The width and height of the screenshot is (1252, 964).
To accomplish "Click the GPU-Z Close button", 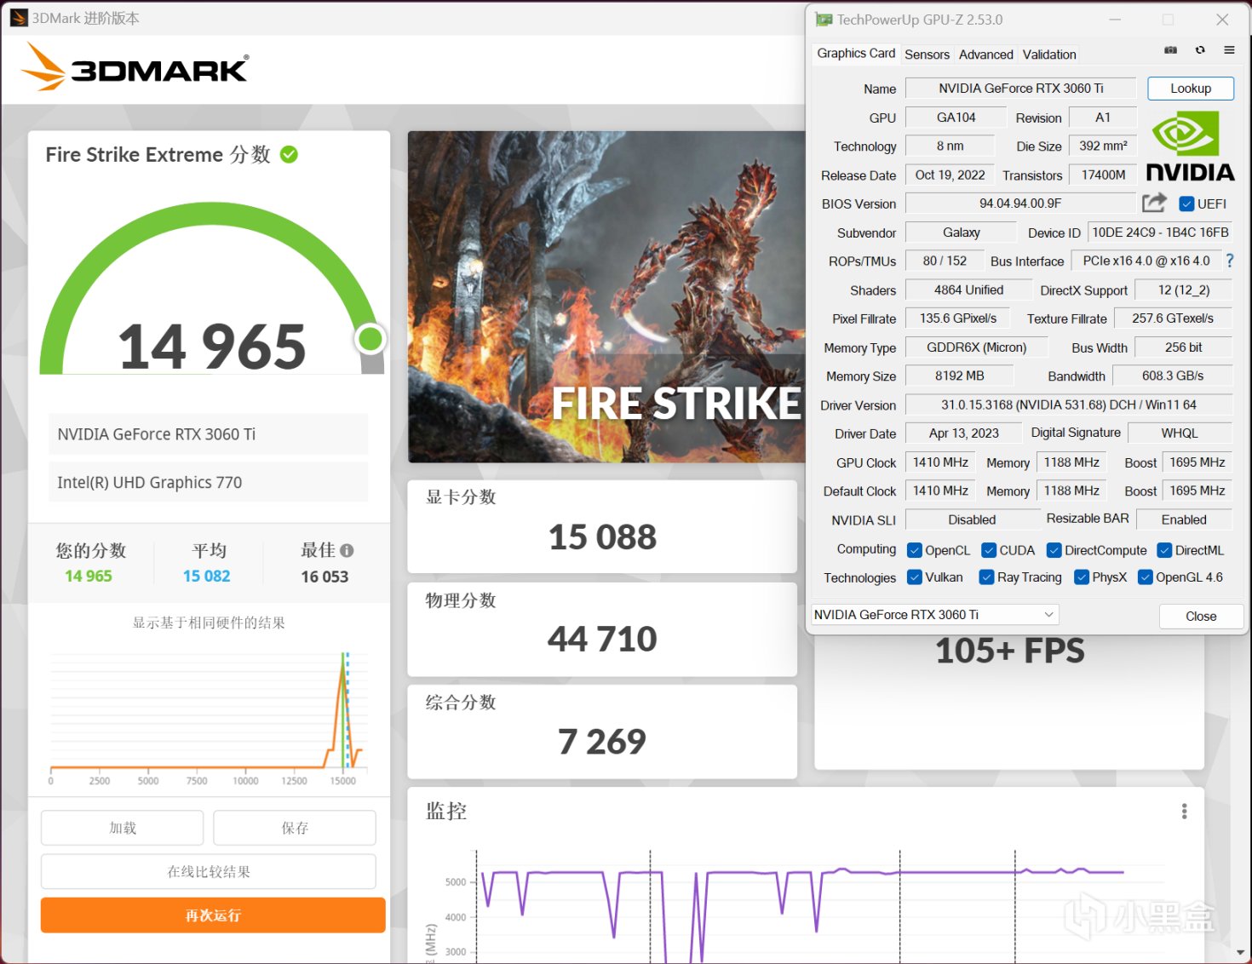I will click(x=1201, y=617).
